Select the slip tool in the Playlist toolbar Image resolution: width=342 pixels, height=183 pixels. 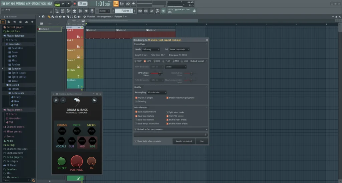click(64, 17)
